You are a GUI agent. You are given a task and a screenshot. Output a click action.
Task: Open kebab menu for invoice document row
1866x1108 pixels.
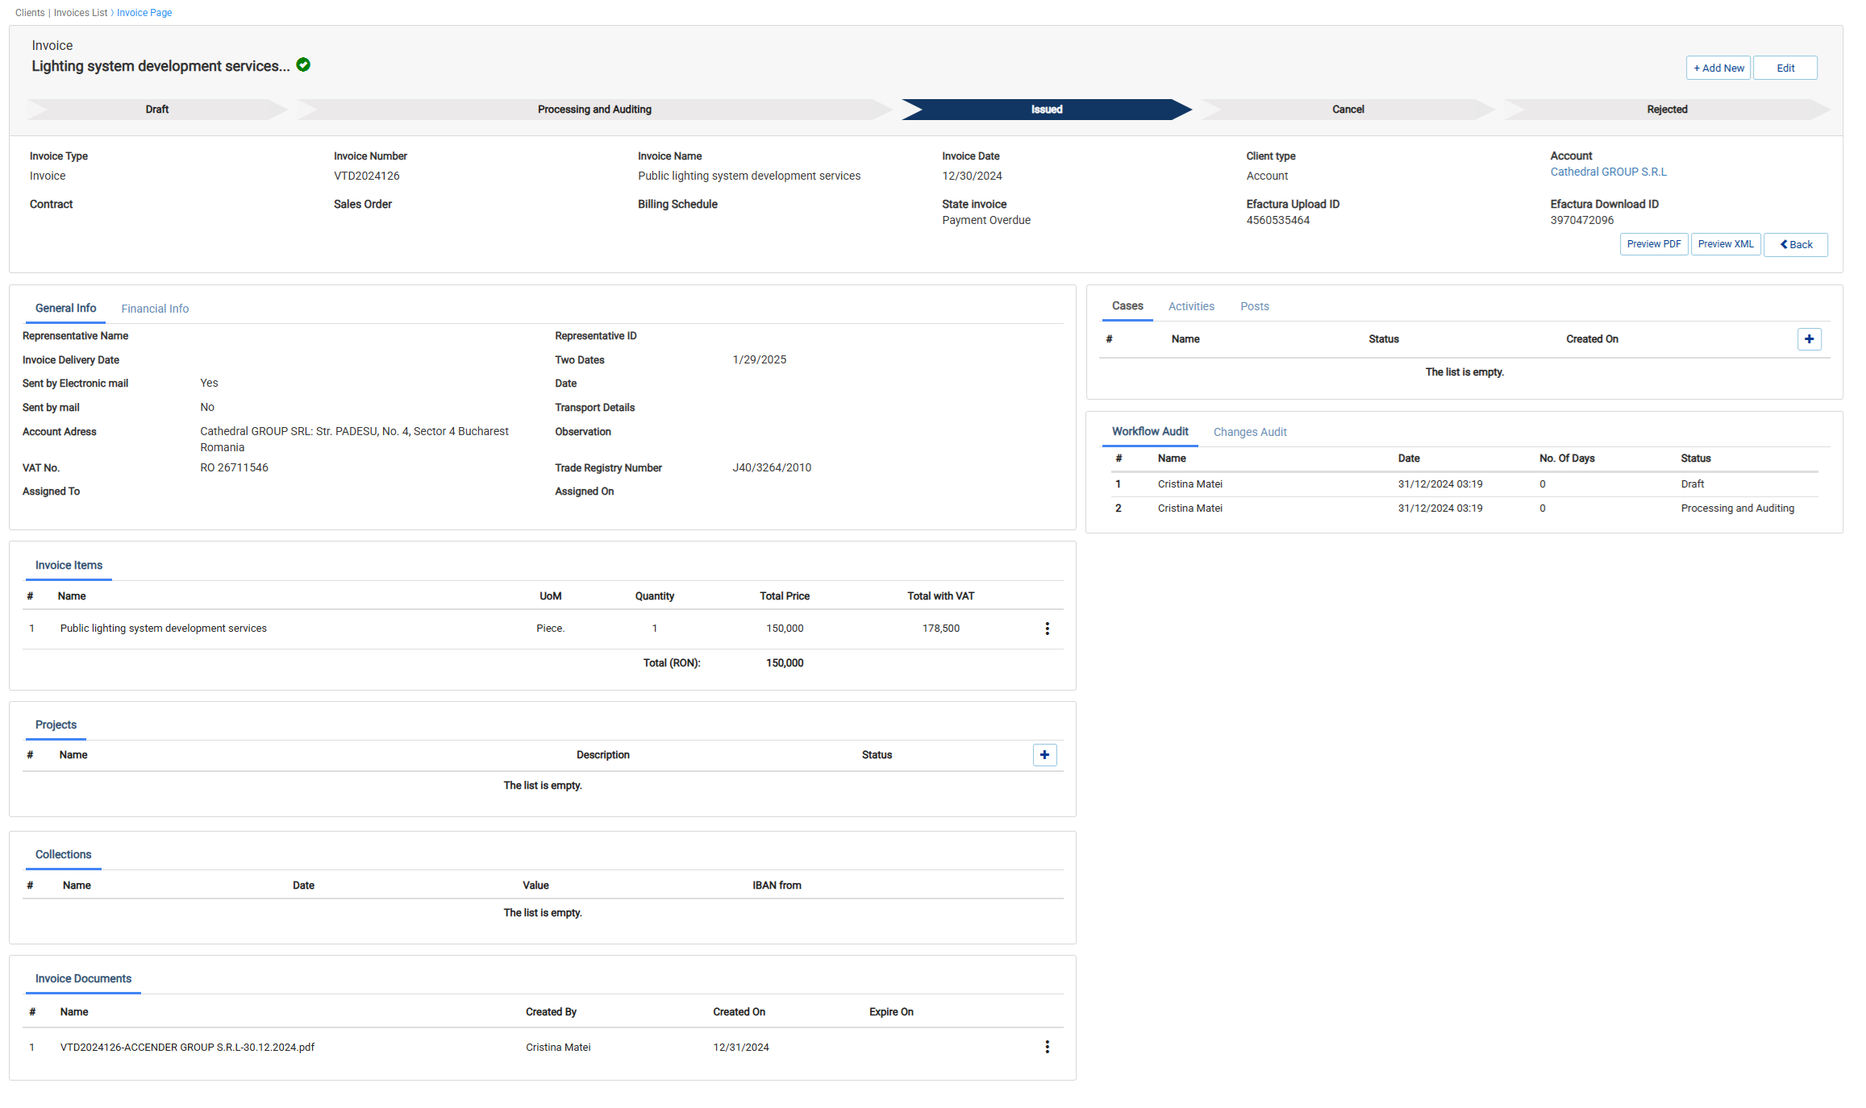(x=1047, y=1047)
